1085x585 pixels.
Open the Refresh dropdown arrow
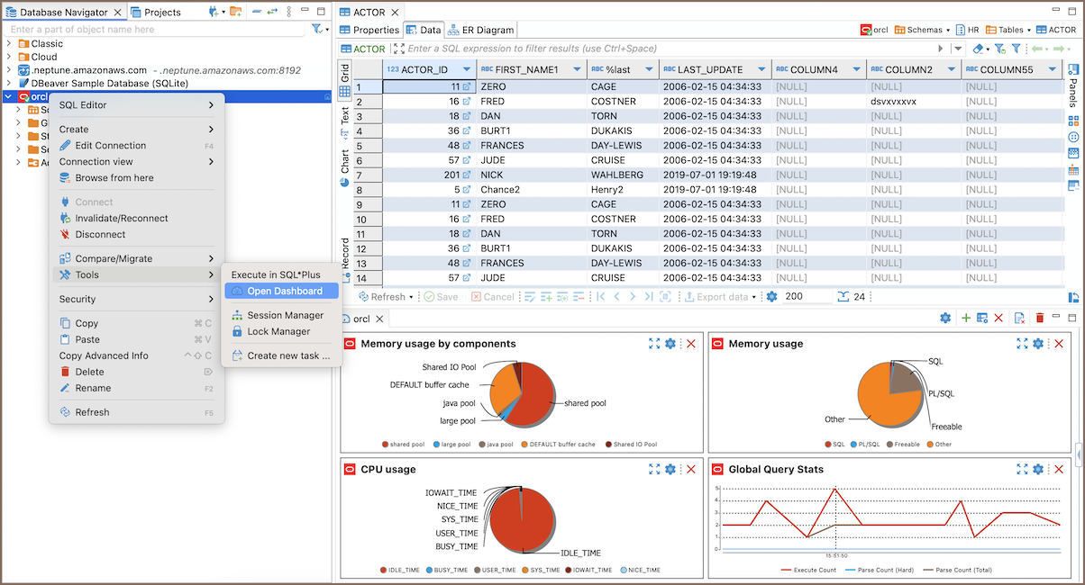click(412, 297)
